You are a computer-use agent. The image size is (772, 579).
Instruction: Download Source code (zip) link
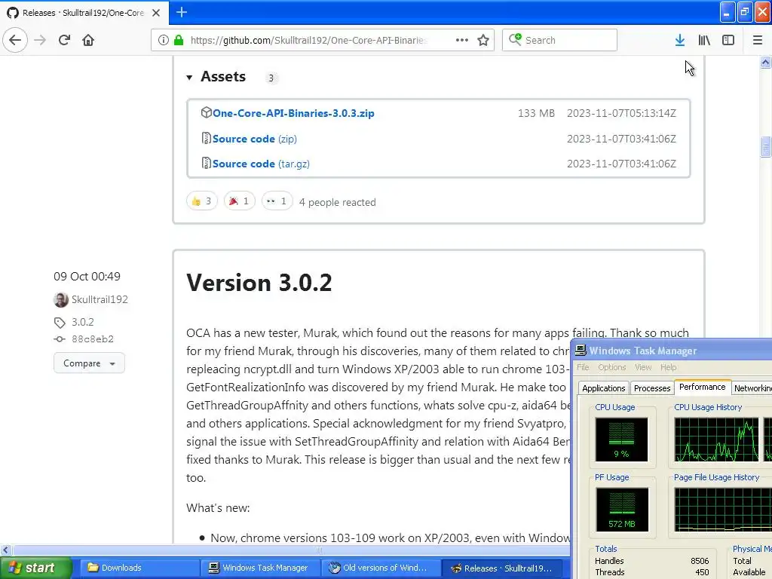click(x=255, y=139)
